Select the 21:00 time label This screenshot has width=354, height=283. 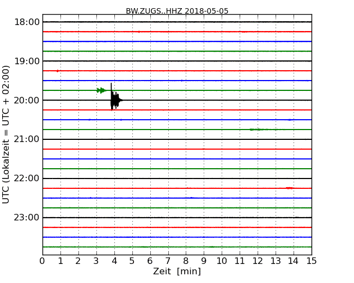(x=27, y=139)
